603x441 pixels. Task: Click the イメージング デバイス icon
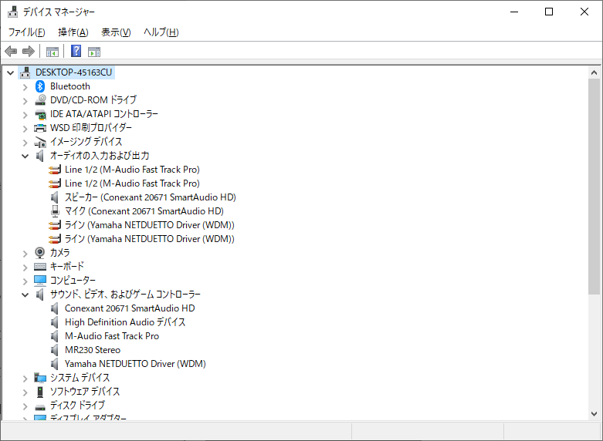point(40,142)
